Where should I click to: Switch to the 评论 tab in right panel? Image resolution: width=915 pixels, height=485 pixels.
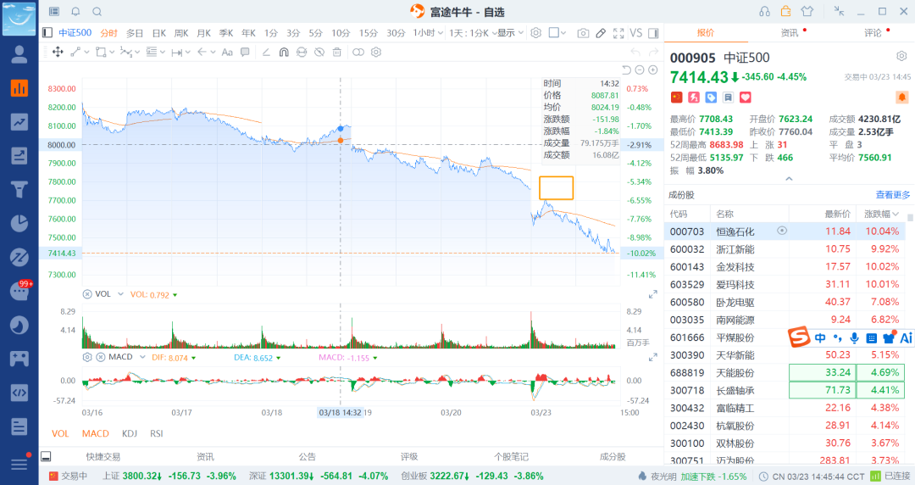873,33
